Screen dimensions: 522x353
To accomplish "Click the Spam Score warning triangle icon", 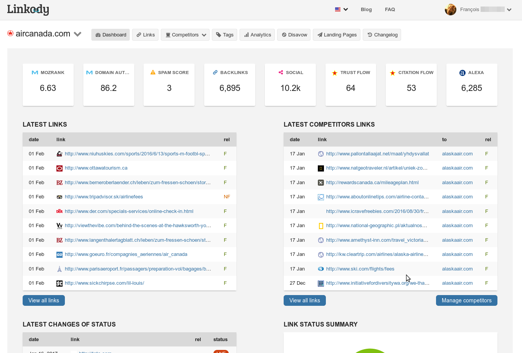I will (x=153, y=72).
